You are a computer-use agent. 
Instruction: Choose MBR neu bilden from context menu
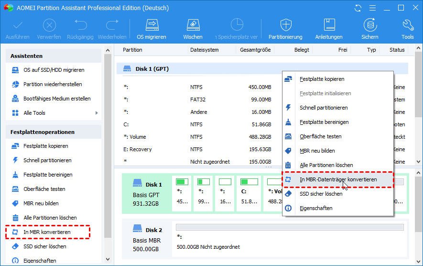tap(338, 151)
